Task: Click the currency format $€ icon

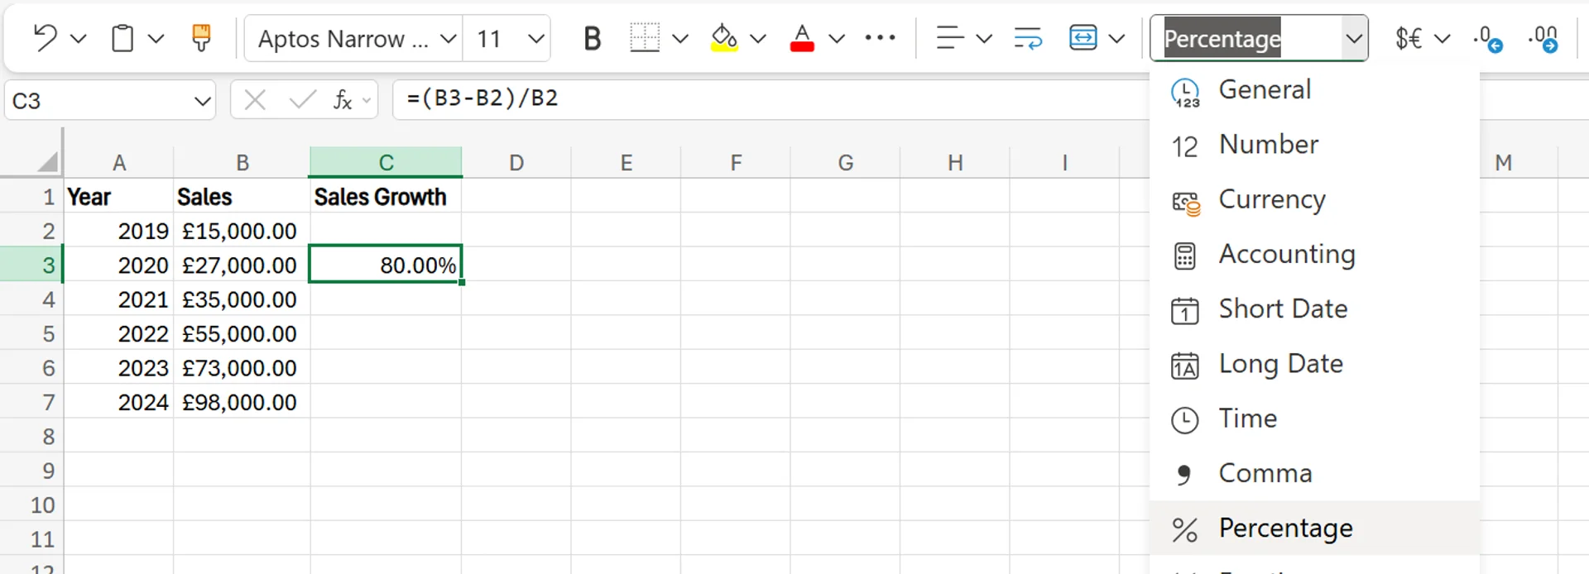Action: [x=1409, y=38]
